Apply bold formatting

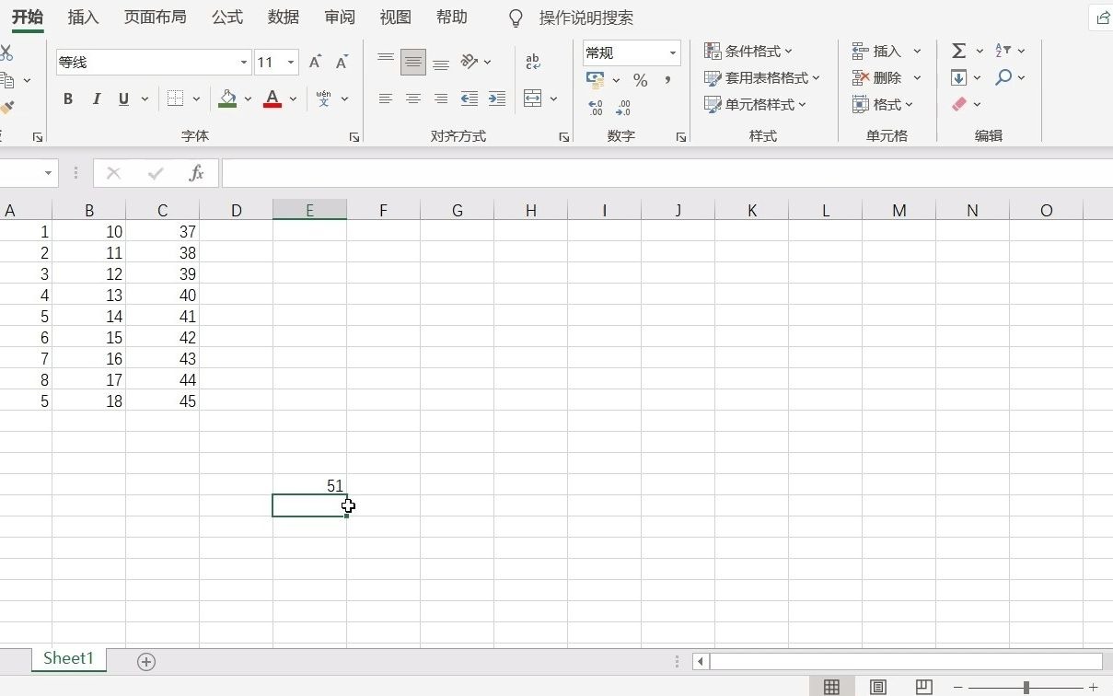click(67, 99)
